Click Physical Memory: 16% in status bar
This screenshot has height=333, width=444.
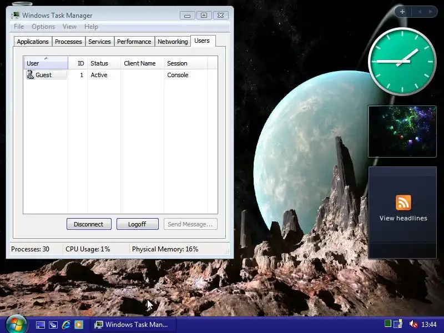coord(165,249)
